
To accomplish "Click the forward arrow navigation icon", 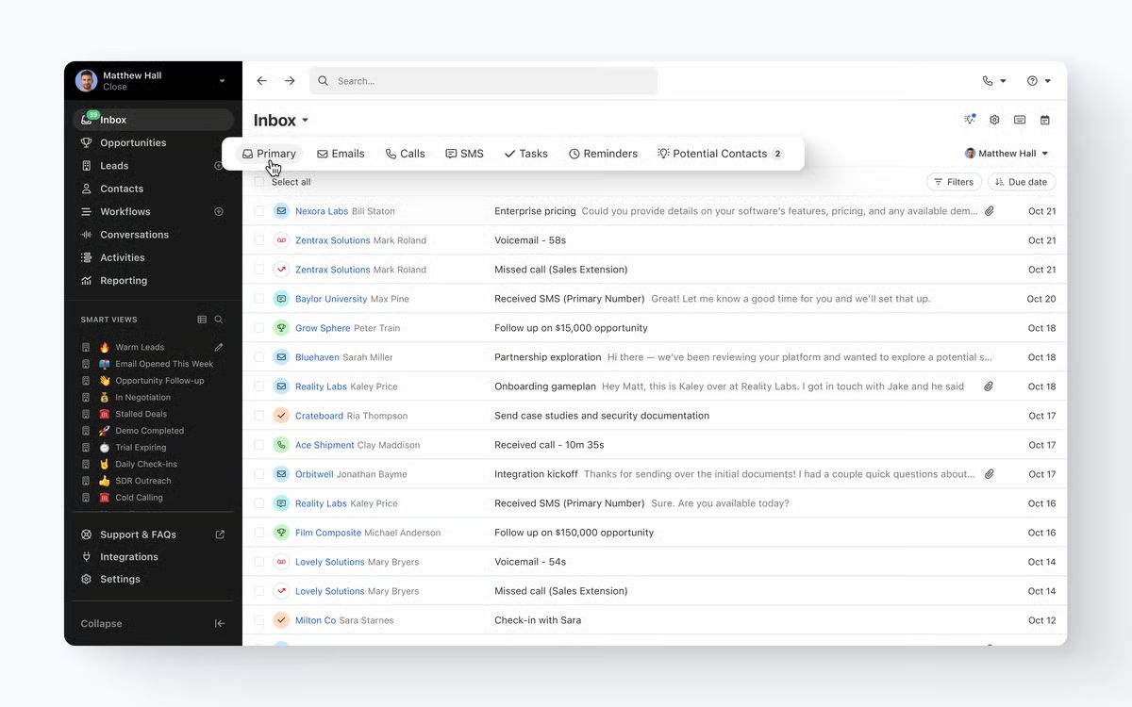I will pyautogui.click(x=290, y=81).
